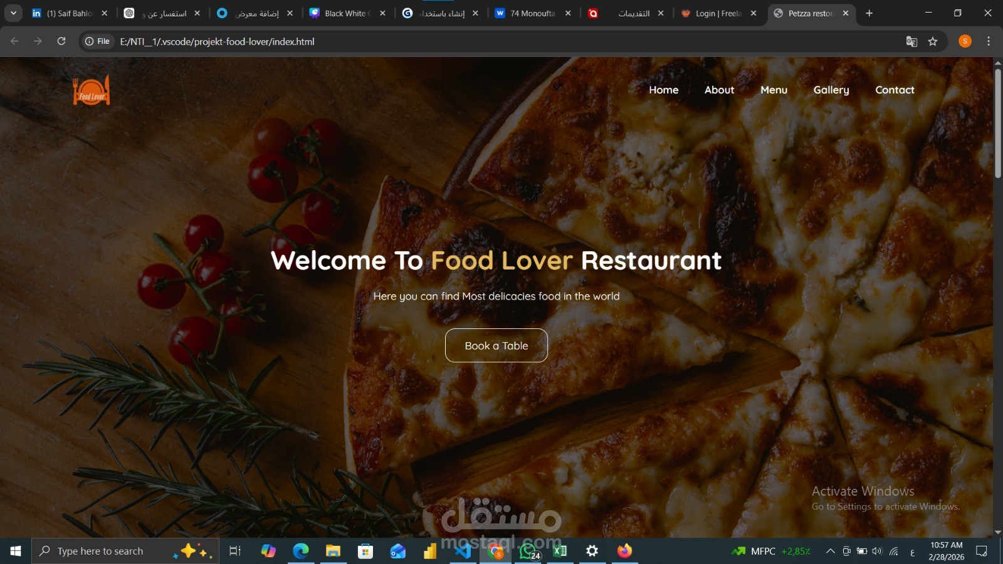The image size is (1003, 564).
Task: Open Chrome from the taskbar
Action: click(x=496, y=551)
